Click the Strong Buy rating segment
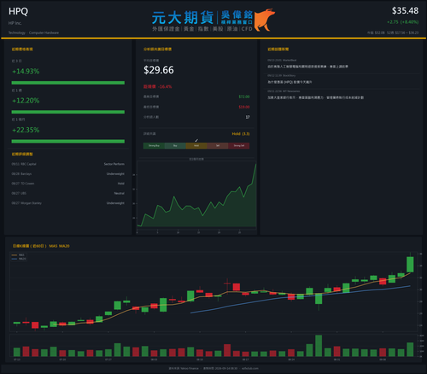 point(154,146)
